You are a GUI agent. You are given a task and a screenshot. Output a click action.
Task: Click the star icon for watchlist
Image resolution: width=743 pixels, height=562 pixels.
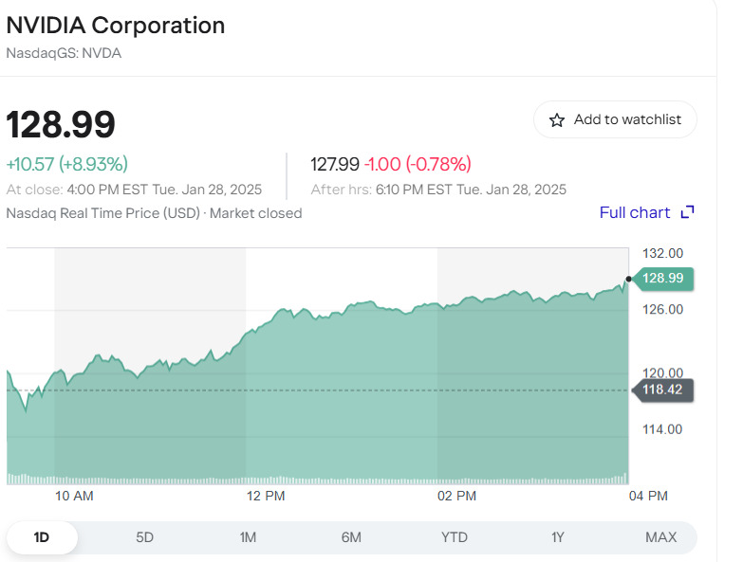pyautogui.click(x=557, y=120)
